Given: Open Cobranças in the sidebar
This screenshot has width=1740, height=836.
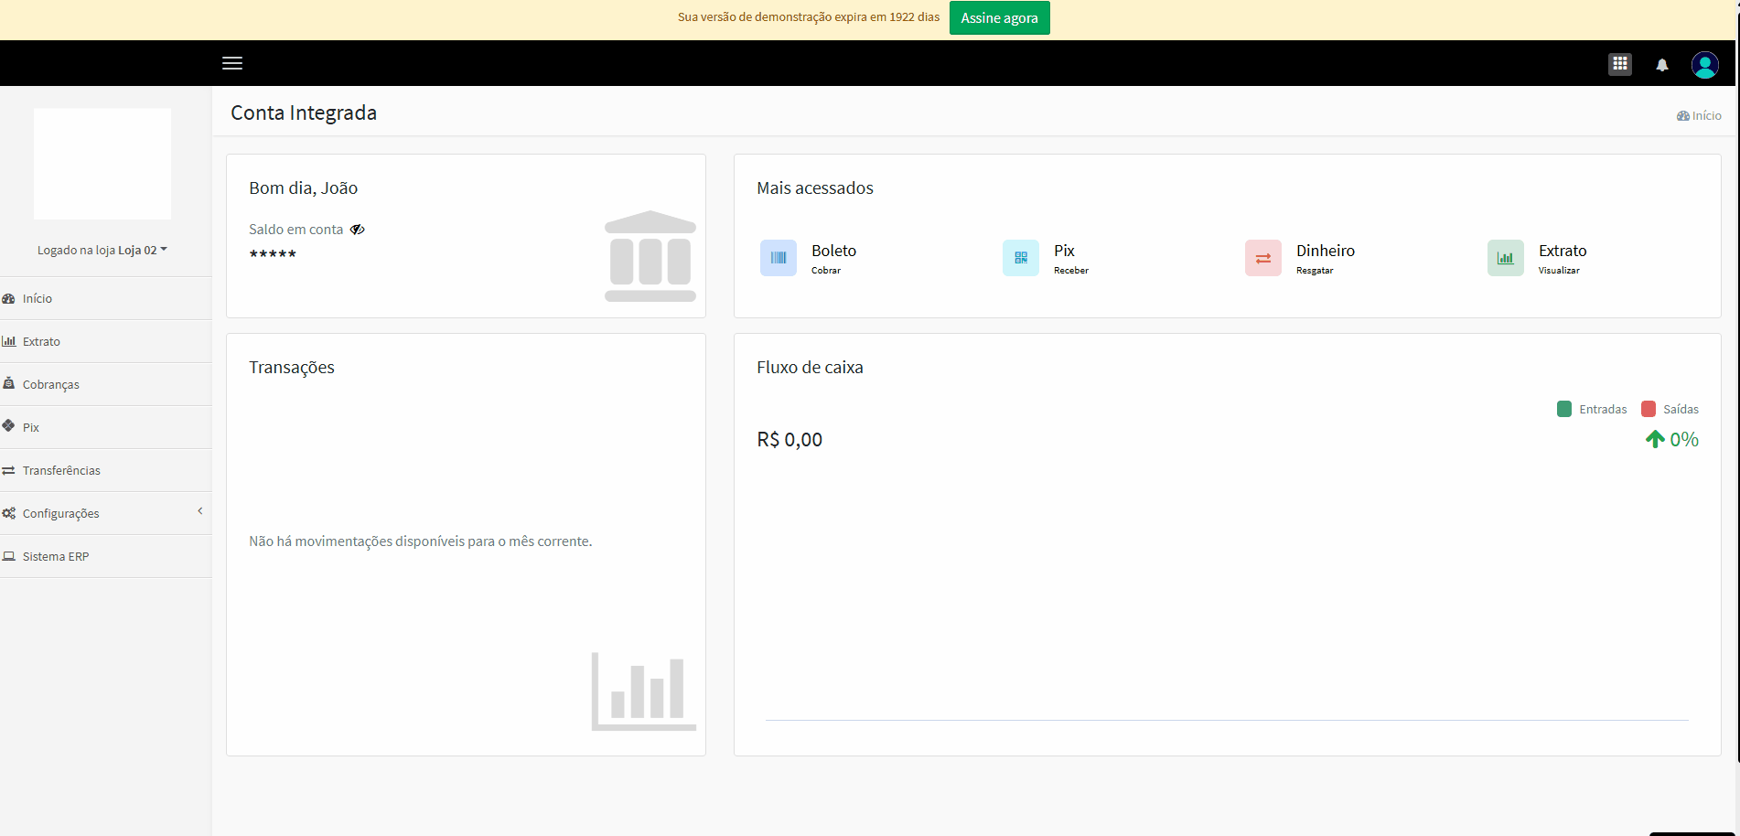Looking at the screenshot, I should [x=50, y=384].
